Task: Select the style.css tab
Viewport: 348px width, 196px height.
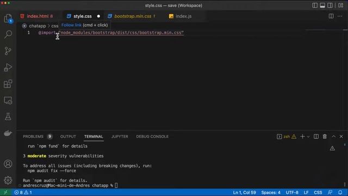Action: (82, 16)
